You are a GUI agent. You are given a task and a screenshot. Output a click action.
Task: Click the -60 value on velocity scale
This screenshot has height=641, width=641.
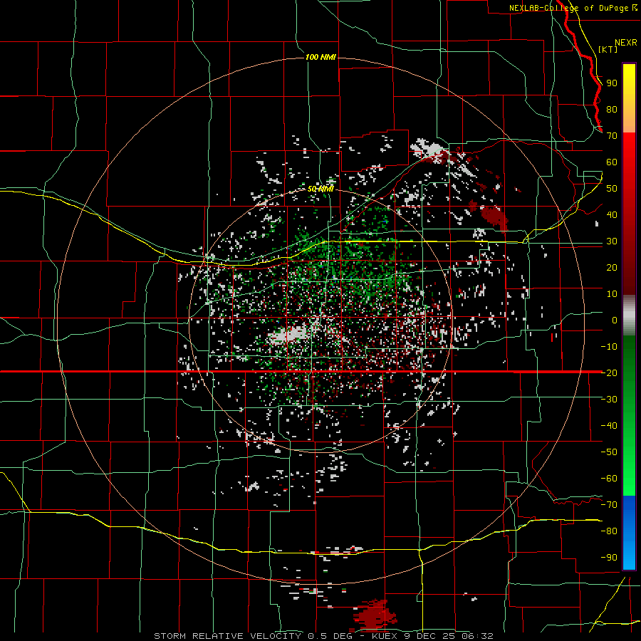[x=609, y=479]
